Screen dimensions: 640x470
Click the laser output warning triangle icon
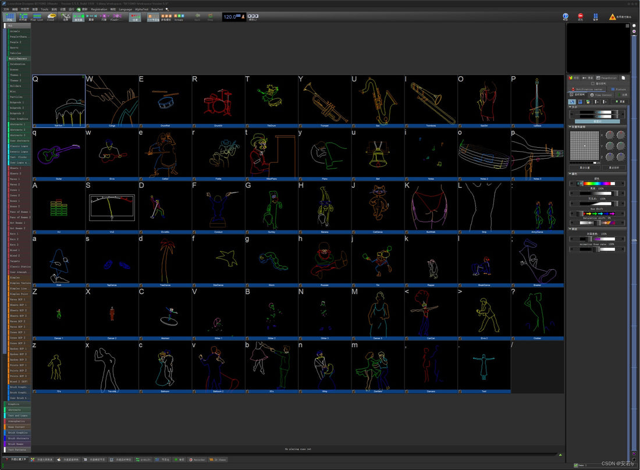(612, 17)
